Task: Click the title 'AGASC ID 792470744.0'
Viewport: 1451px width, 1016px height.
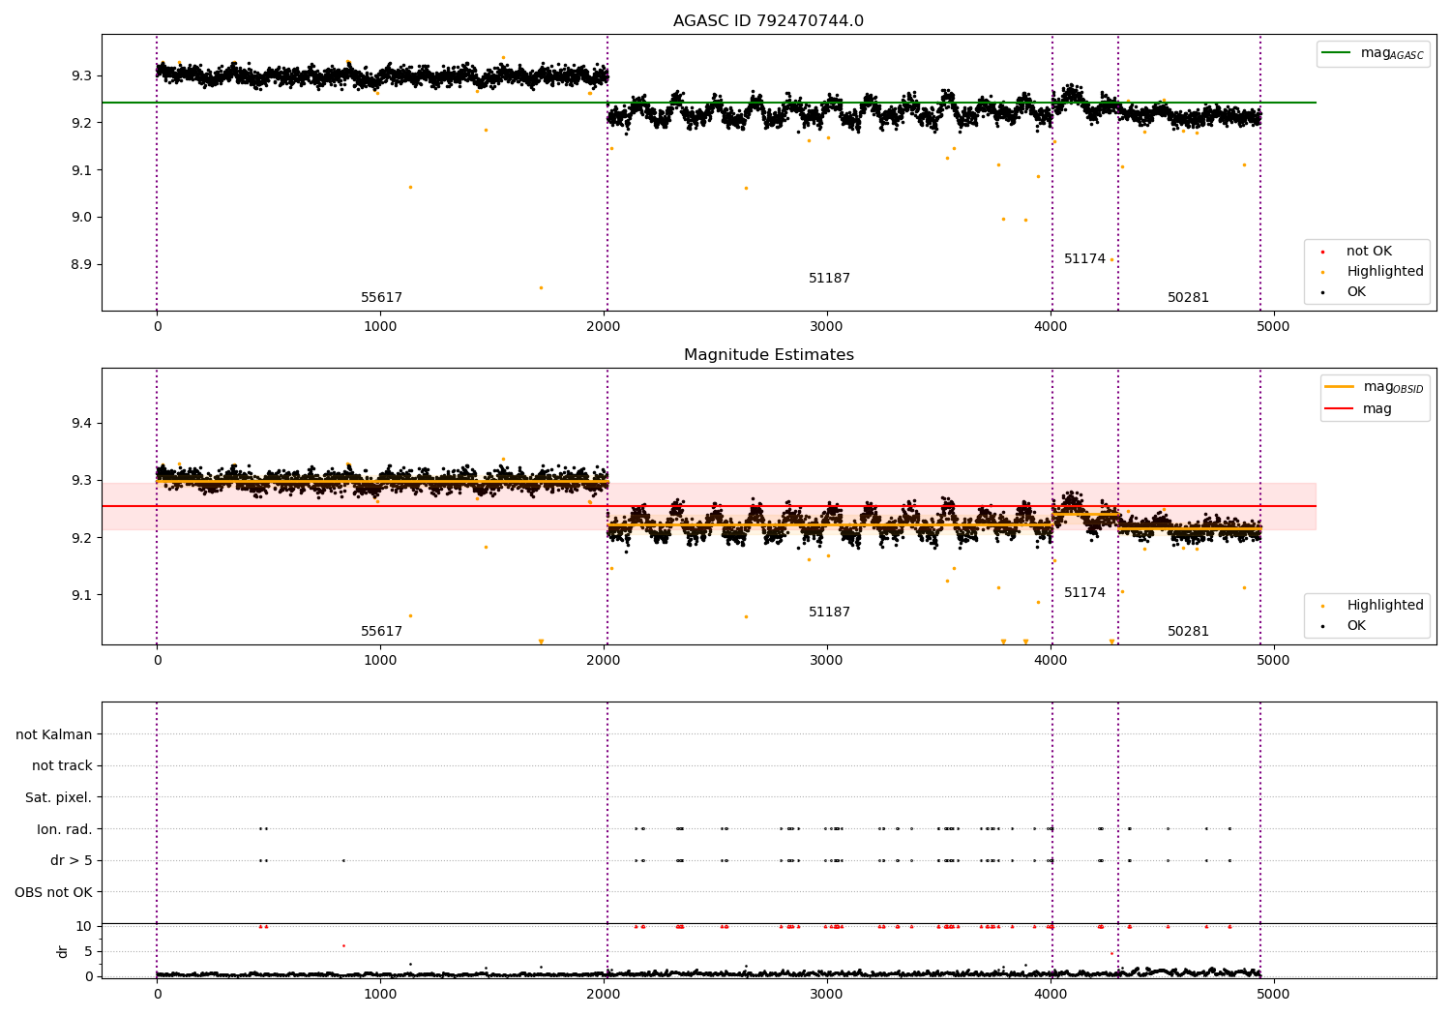Action: pyautogui.click(x=768, y=21)
